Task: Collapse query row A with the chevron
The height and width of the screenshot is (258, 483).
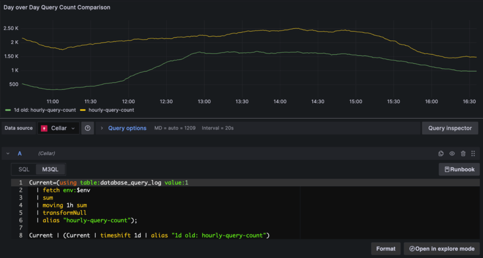Action: tap(8, 154)
